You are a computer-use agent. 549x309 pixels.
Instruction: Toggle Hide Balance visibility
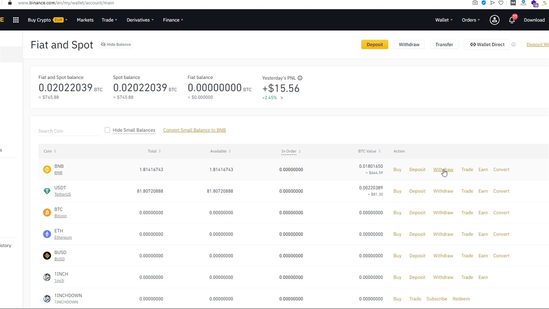[x=116, y=44]
